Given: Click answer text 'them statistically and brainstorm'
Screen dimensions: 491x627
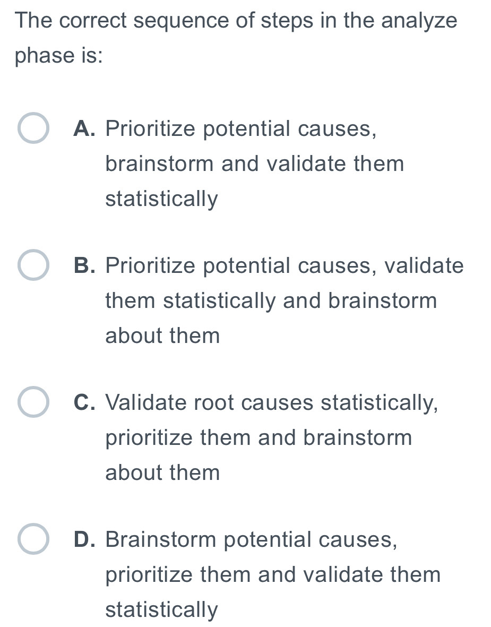Looking at the screenshot, I should point(271,300).
